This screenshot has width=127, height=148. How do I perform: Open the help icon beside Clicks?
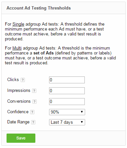coord(23,80)
